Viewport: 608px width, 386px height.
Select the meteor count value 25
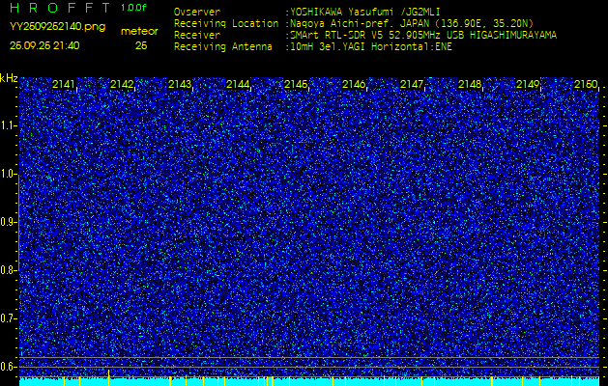tap(141, 45)
